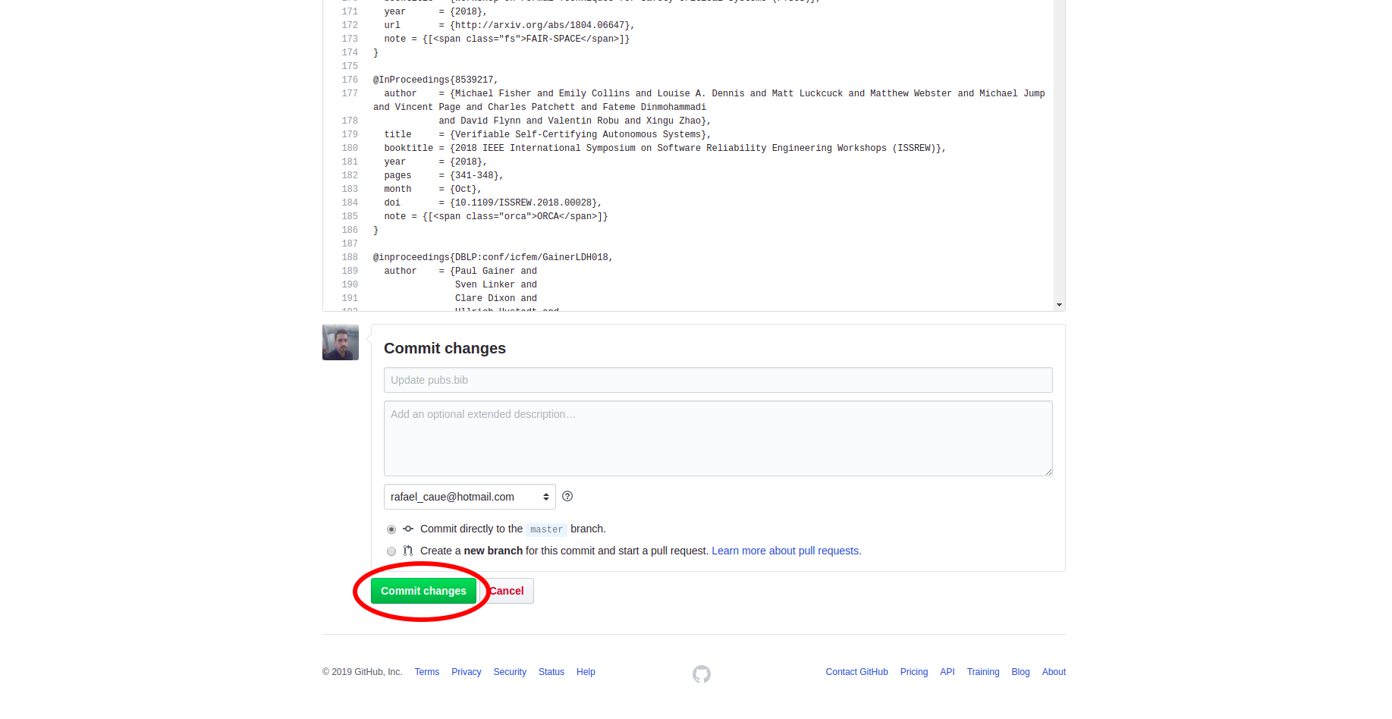Go to the Privacy footer link
Screen dimensions: 1392x719
pos(466,672)
